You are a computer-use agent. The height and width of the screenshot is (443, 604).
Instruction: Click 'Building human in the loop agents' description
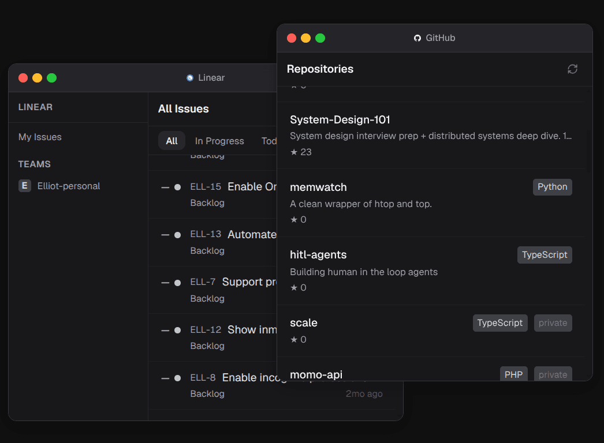(x=364, y=272)
